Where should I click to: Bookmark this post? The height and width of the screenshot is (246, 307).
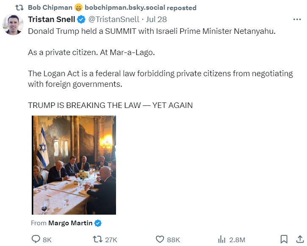[x=285, y=240]
